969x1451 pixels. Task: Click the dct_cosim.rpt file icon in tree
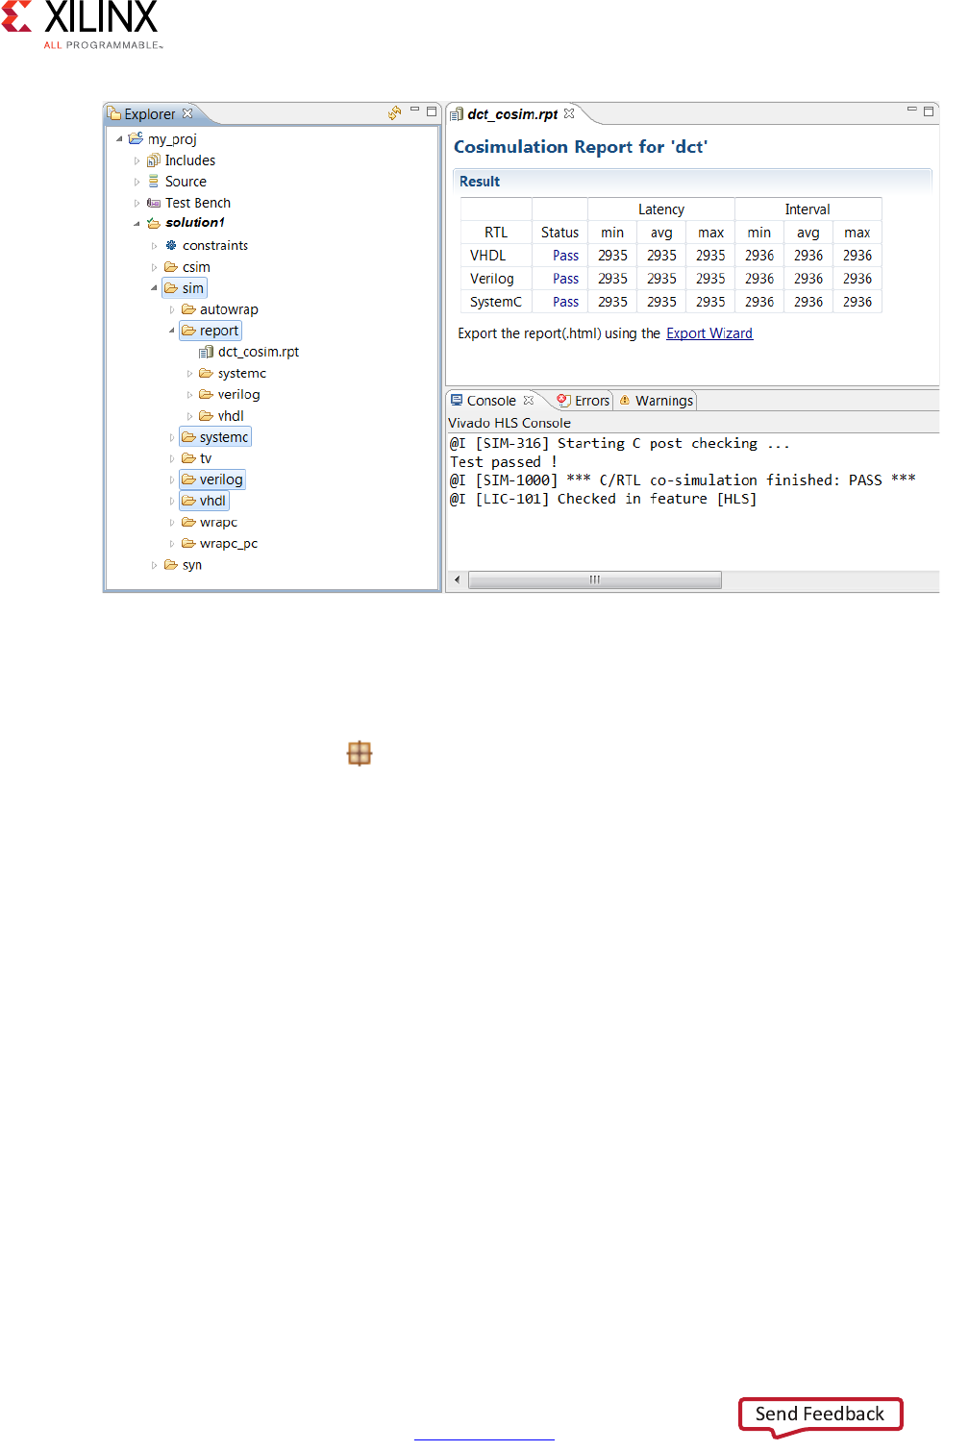click(206, 352)
